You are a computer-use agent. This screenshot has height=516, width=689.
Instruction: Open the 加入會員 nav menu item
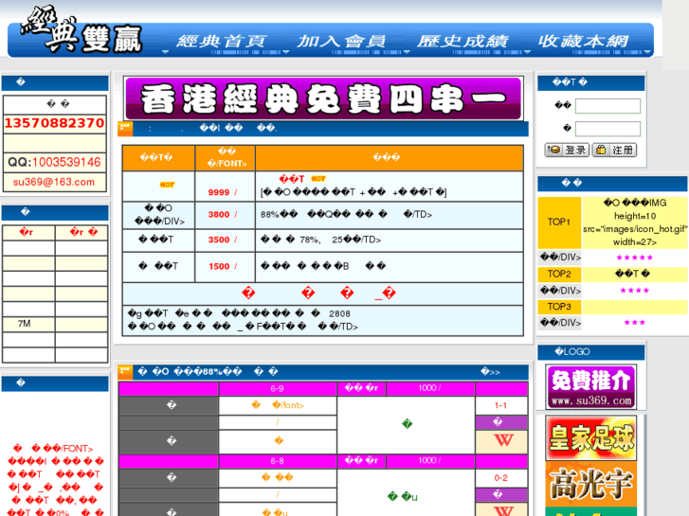pyautogui.click(x=341, y=42)
